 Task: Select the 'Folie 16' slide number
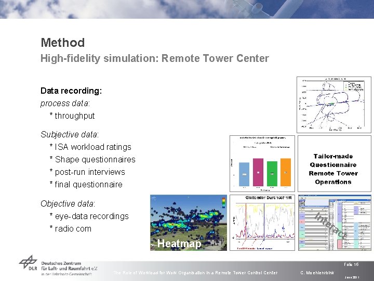pos(351,264)
